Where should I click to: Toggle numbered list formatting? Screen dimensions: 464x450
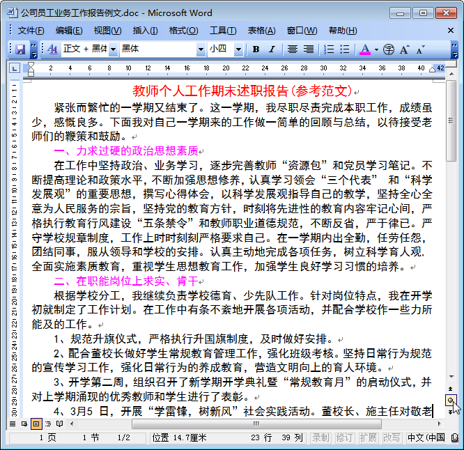[x=329, y=49]
